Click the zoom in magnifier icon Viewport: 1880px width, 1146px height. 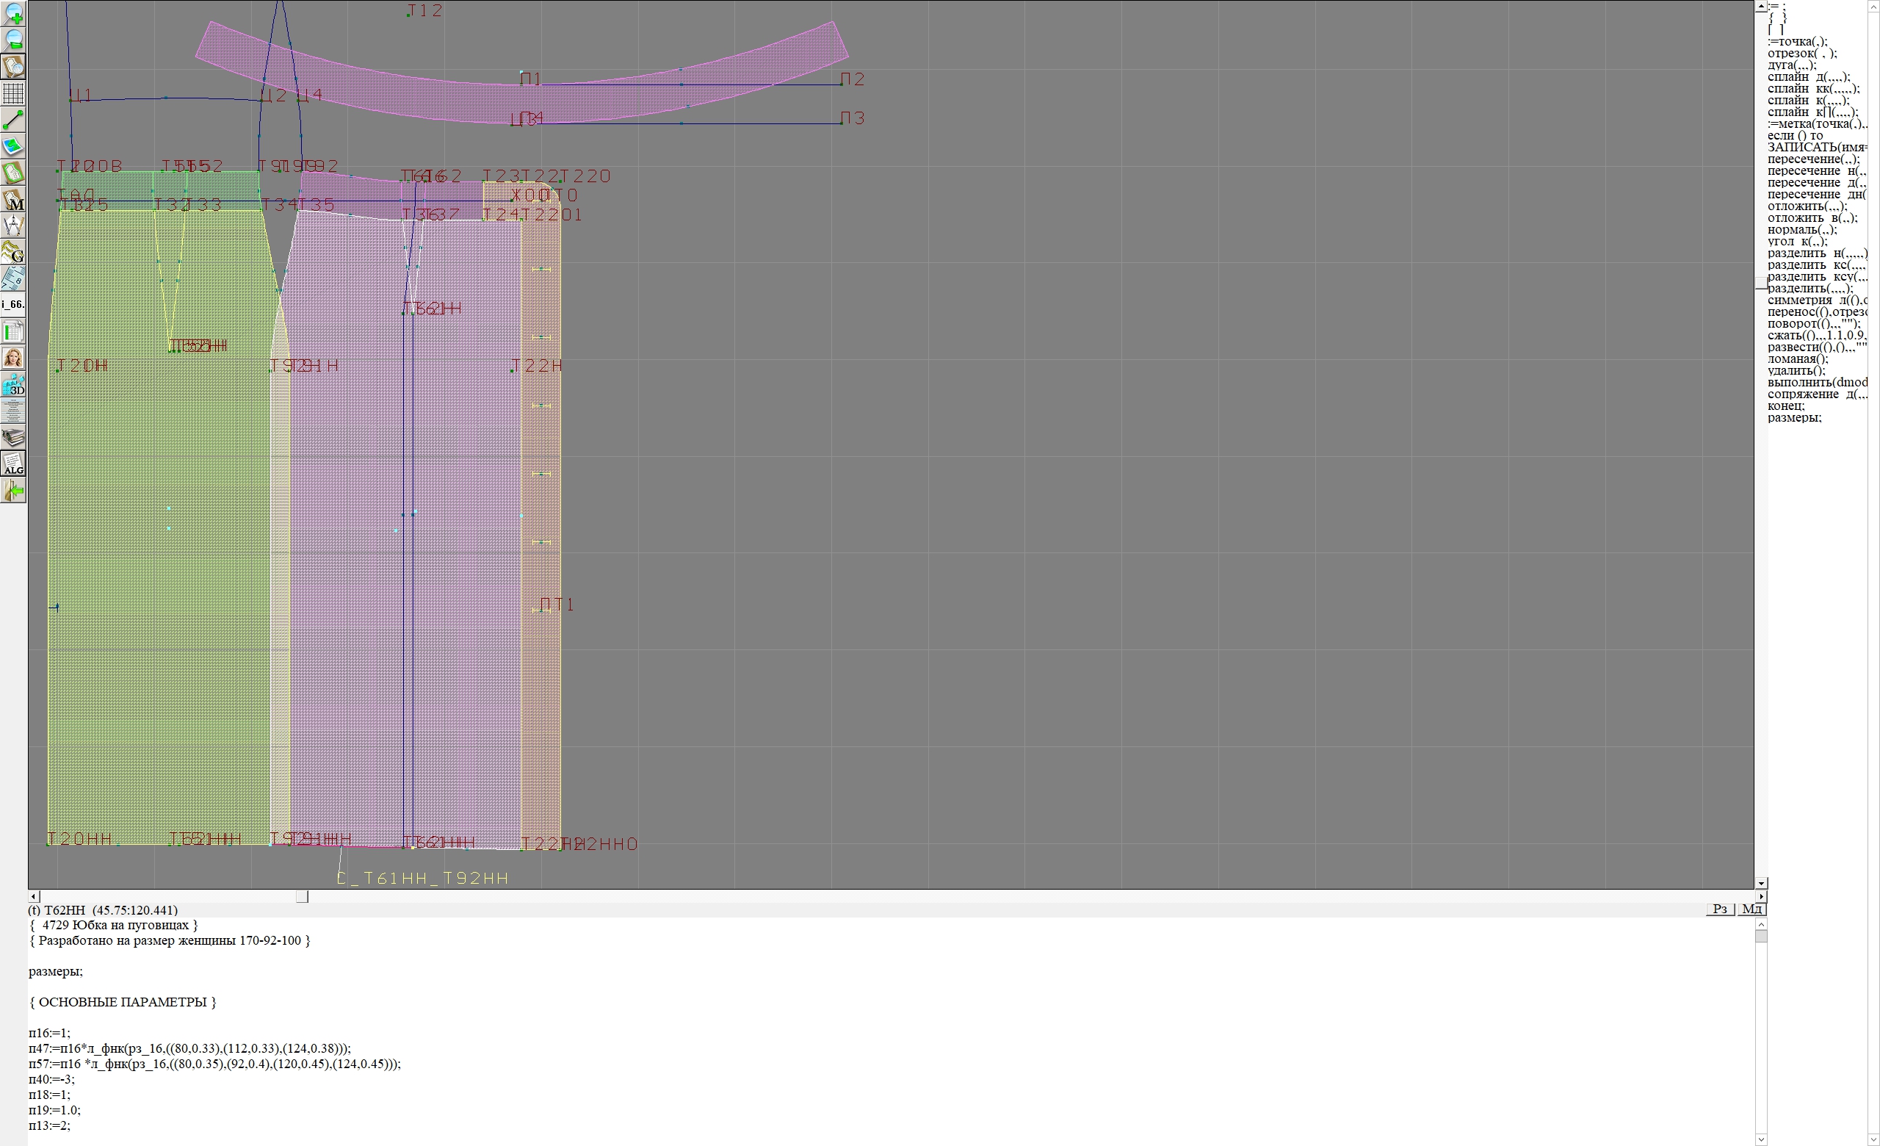(13, 13)
